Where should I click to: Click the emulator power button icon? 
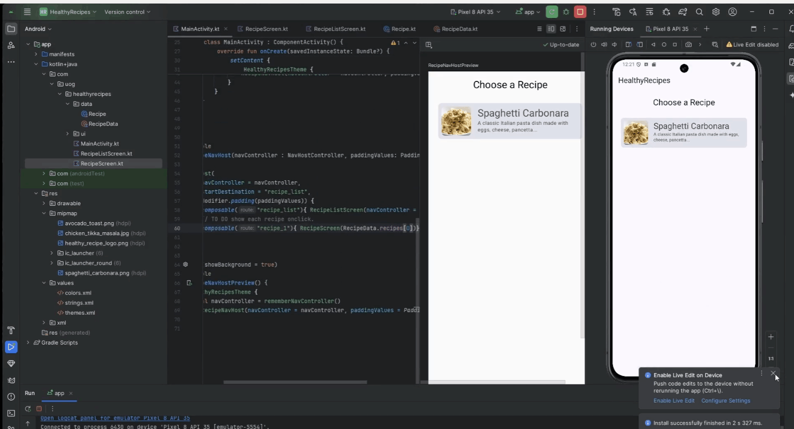click(593, 44)
